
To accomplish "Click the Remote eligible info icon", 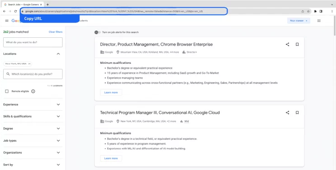I will 33,91.
